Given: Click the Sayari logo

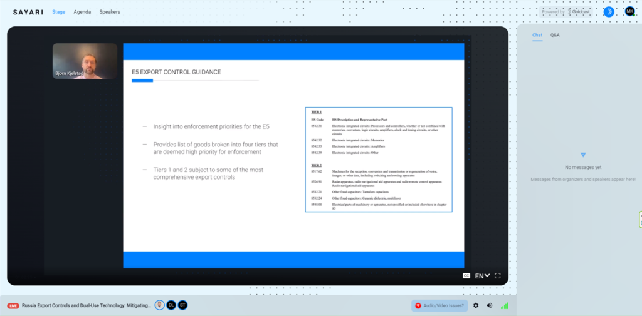Looking at the screenshot, I should [x=28, y=13].
